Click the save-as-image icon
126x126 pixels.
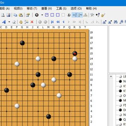pos(8,15)
